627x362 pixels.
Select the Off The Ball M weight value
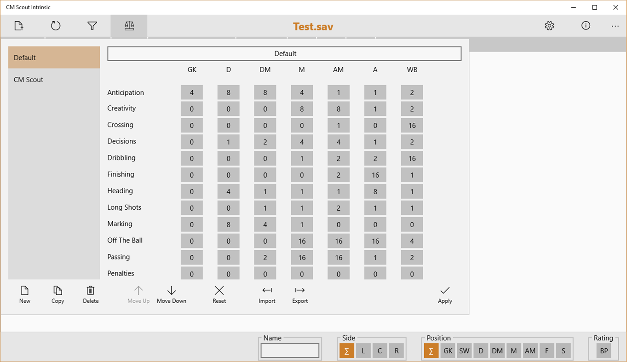coord(302,241)
